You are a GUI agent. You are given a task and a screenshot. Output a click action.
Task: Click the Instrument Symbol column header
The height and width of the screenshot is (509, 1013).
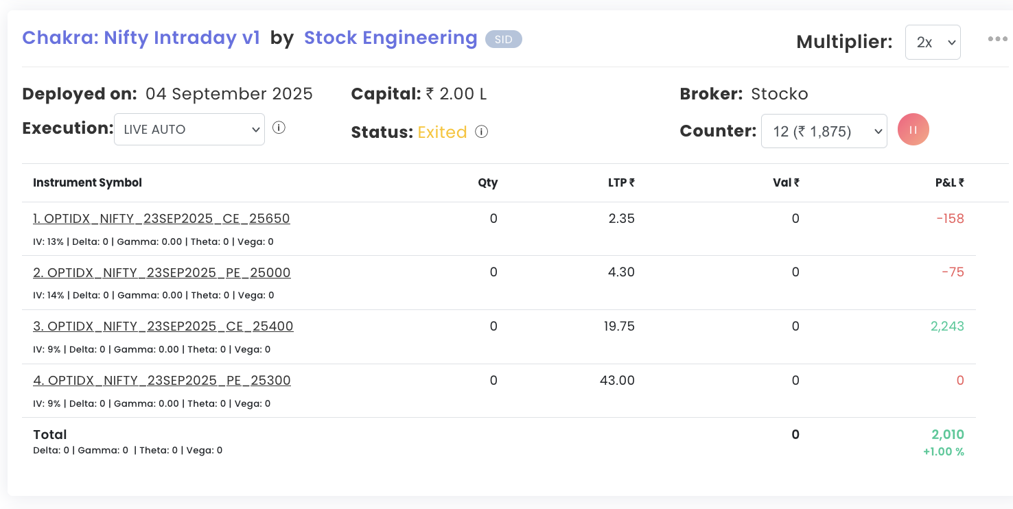pos(88,182)
